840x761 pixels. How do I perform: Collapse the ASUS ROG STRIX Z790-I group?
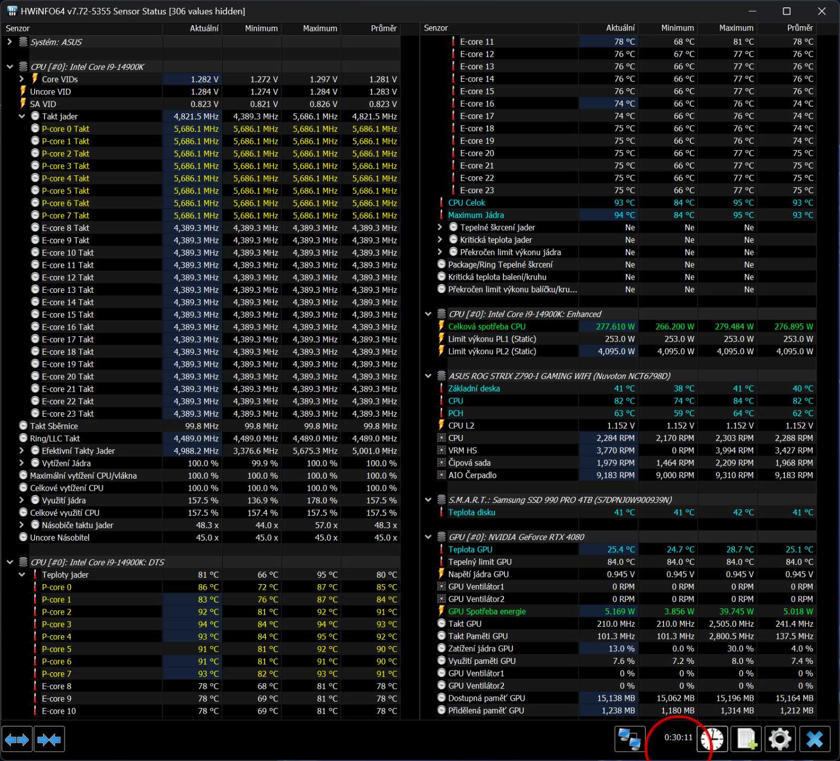(428, 376)
